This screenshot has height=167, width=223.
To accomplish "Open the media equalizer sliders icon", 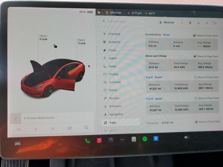I will click(x=70, y=128).
